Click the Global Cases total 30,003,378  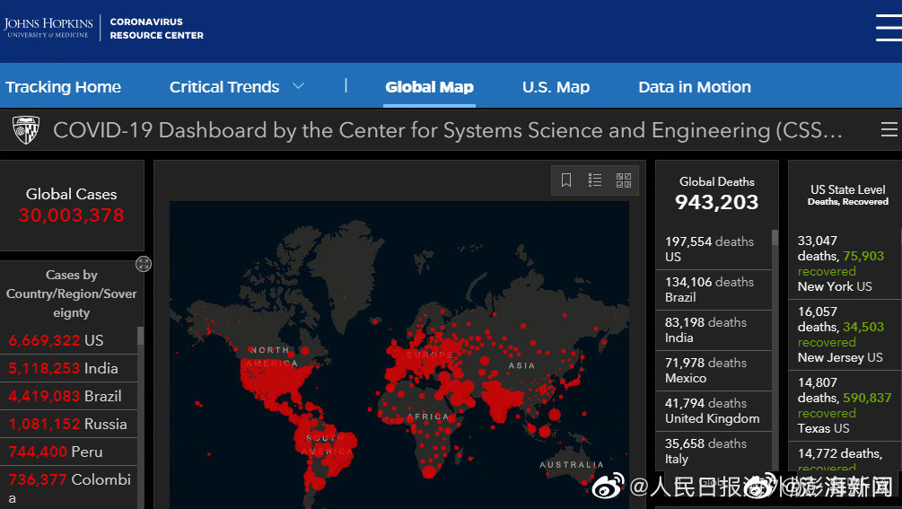pyautogui.click(x=71, y=215)
